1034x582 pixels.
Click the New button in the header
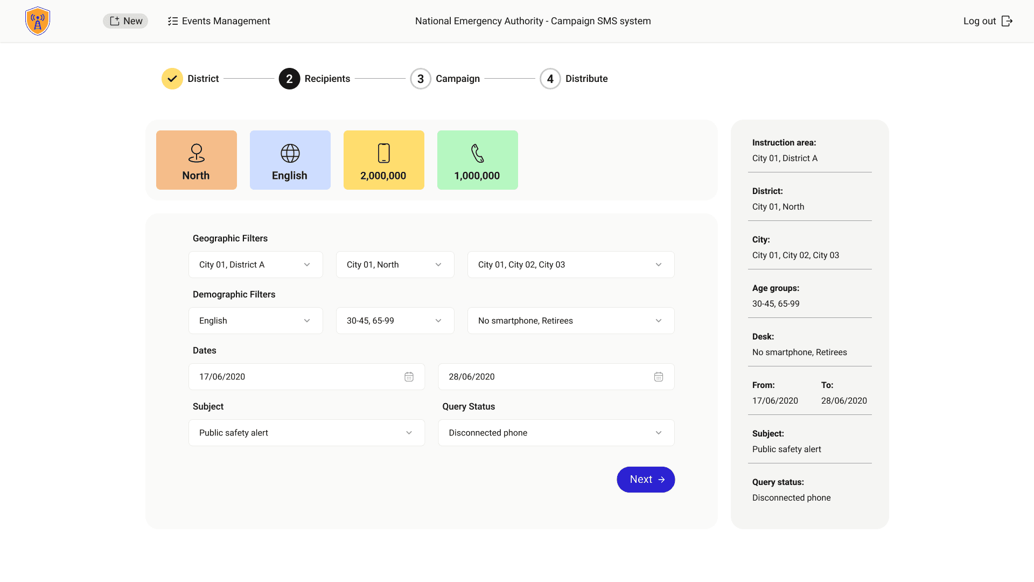pyautogui.click(x=125, y=20)
